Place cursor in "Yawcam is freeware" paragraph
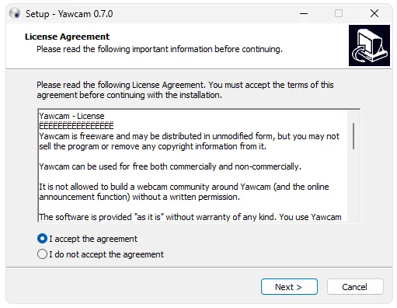397x308 pixels. point(189,142)
